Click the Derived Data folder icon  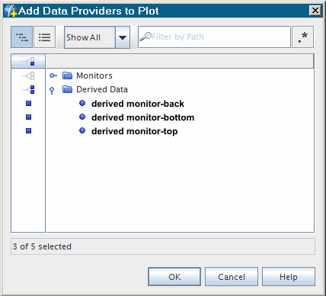pyautogui.click(x=67, y=89)
